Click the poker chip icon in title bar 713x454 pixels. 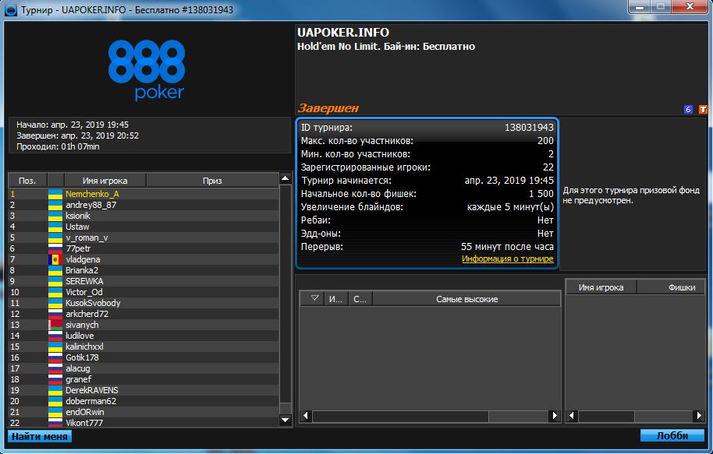(x=10, y=9)
